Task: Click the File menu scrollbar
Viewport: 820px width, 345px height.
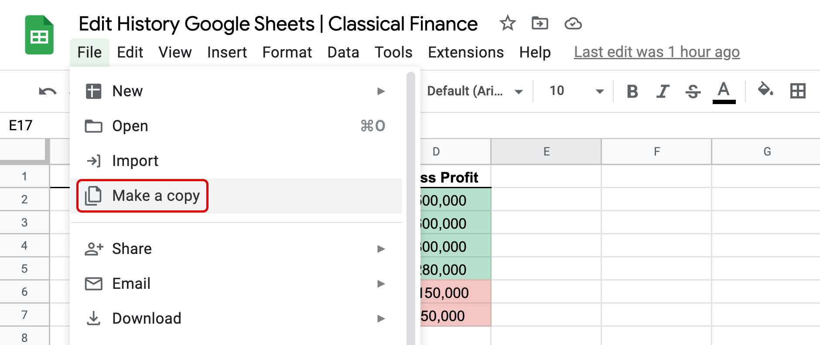Action: point(411,209)
